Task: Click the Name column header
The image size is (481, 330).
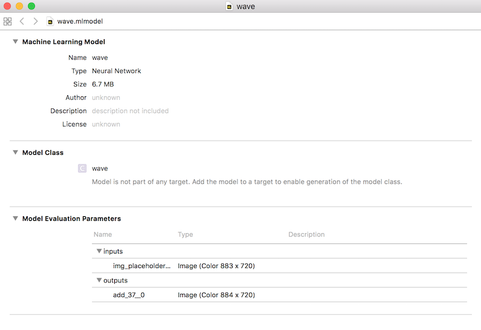Action: (103, 234)
